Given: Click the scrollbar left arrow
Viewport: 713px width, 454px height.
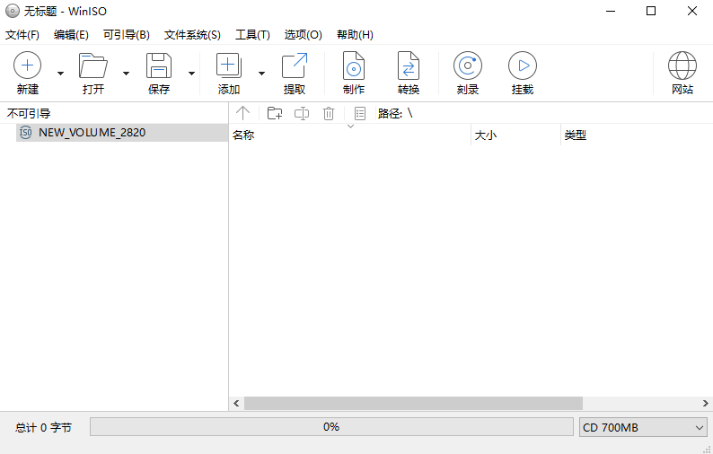Looking at the screenshot, I should (x=236, y=403).
